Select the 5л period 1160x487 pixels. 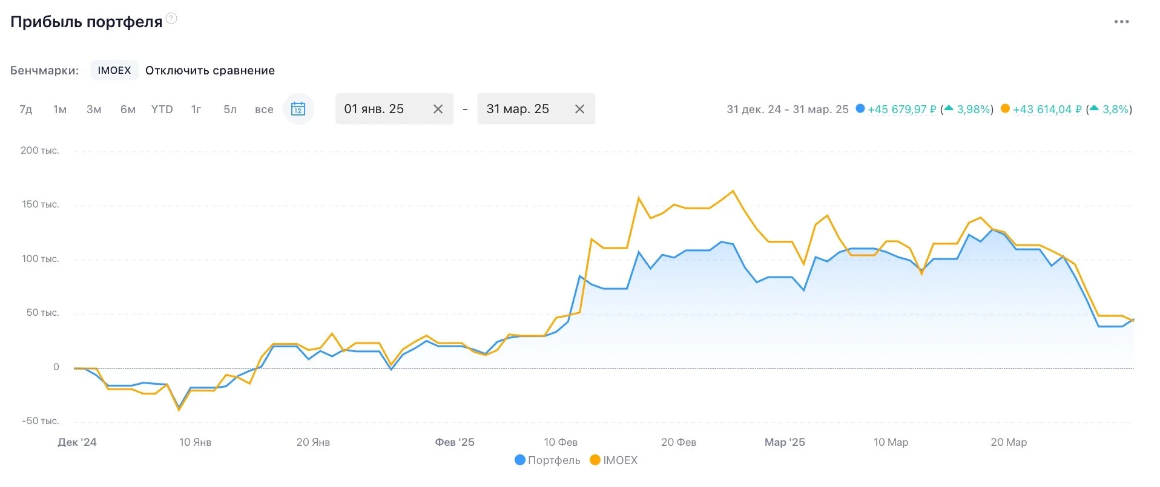(x=230, y=109)
